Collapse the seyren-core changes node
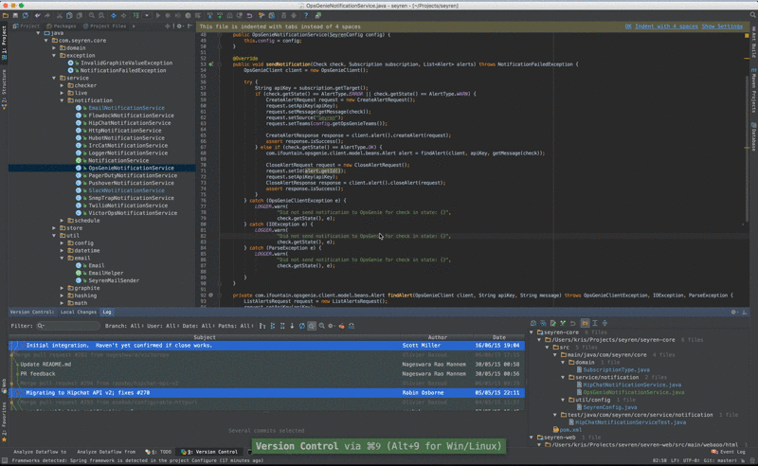The image size is (758, 466). point(532,332)
